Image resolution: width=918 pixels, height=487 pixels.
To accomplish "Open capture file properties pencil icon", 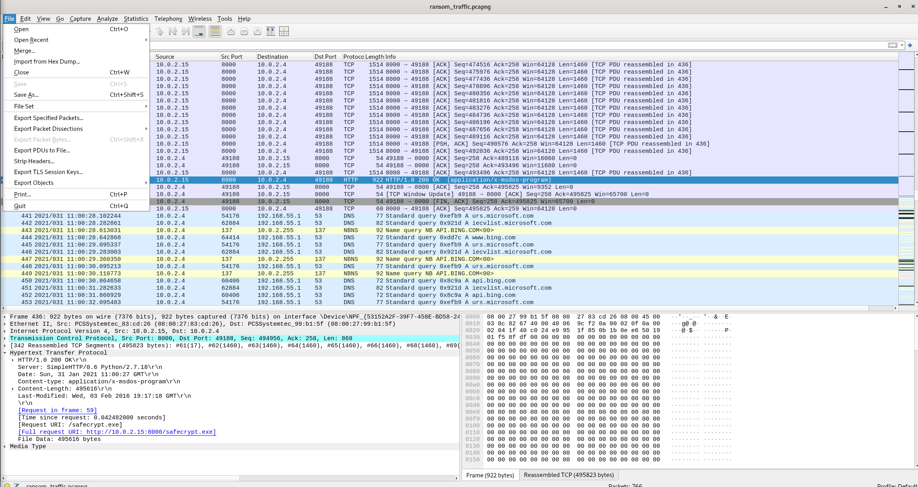I will point(16,485).
